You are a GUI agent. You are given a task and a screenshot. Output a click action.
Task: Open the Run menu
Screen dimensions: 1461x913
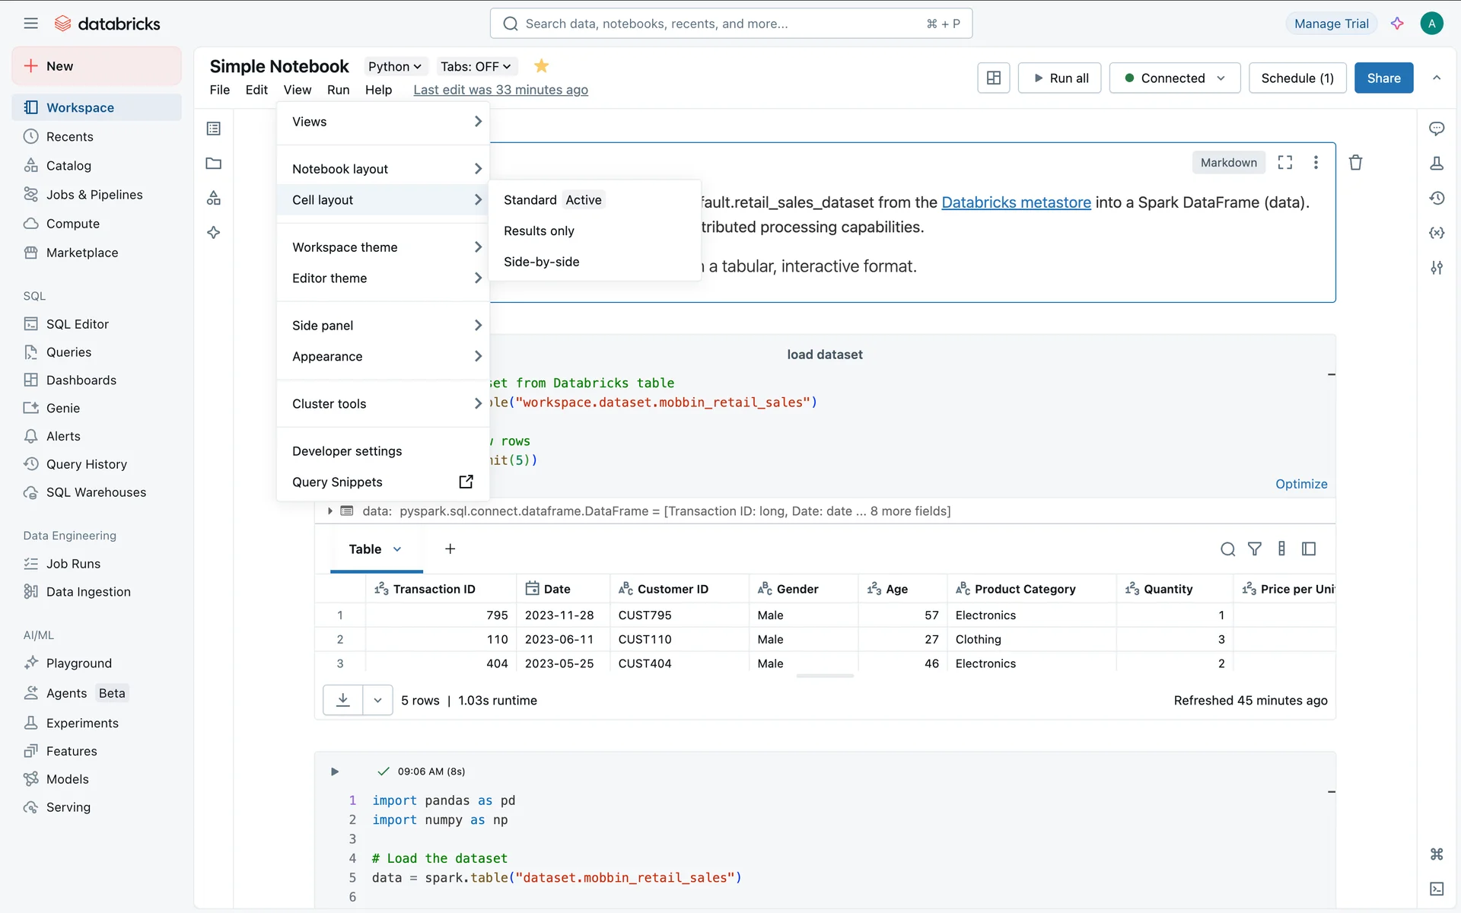(x=338, y=90)
